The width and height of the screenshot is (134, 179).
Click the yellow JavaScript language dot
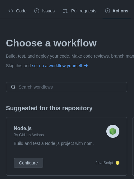pyautogui.click(x=118, y=163)
